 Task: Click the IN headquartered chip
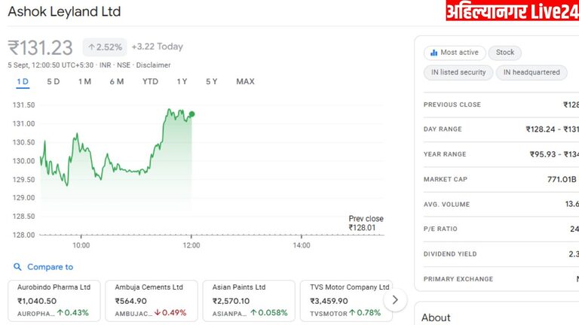click(532, 73)
